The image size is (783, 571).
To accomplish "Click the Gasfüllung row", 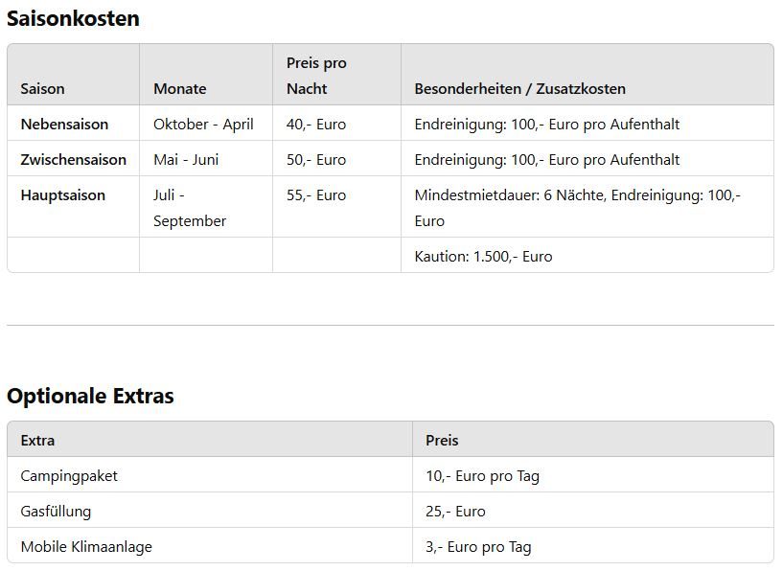I will coord(390,510).
